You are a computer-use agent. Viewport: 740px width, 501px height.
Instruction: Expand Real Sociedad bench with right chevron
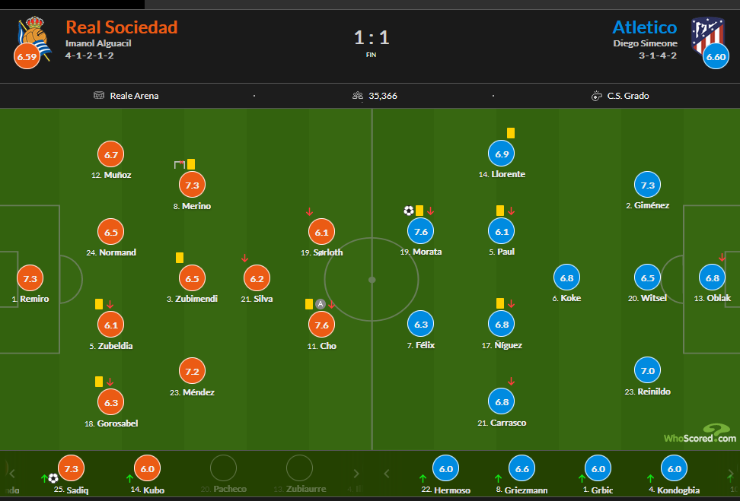[356, 474]
